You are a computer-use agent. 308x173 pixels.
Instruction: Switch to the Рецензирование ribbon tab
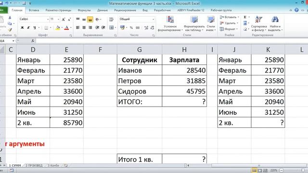125,10
